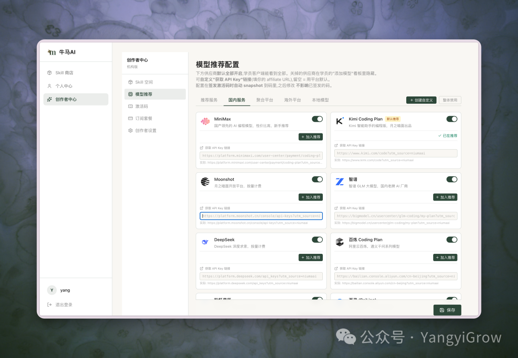Add 百炼 Coding Plan via 加入推荐

click(x=445, y=258)
